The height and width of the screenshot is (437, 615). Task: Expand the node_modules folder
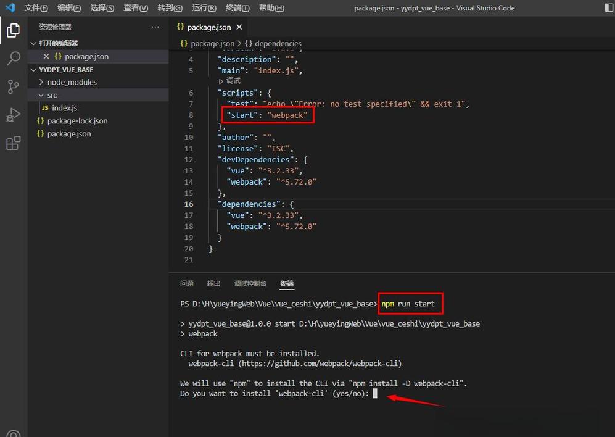(x=72, y=82)
